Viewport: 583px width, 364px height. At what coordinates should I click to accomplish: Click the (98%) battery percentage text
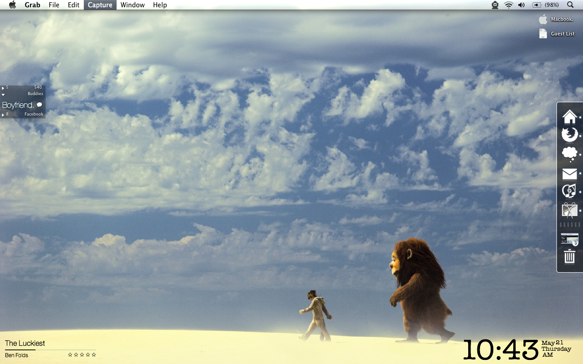point(552,5)
